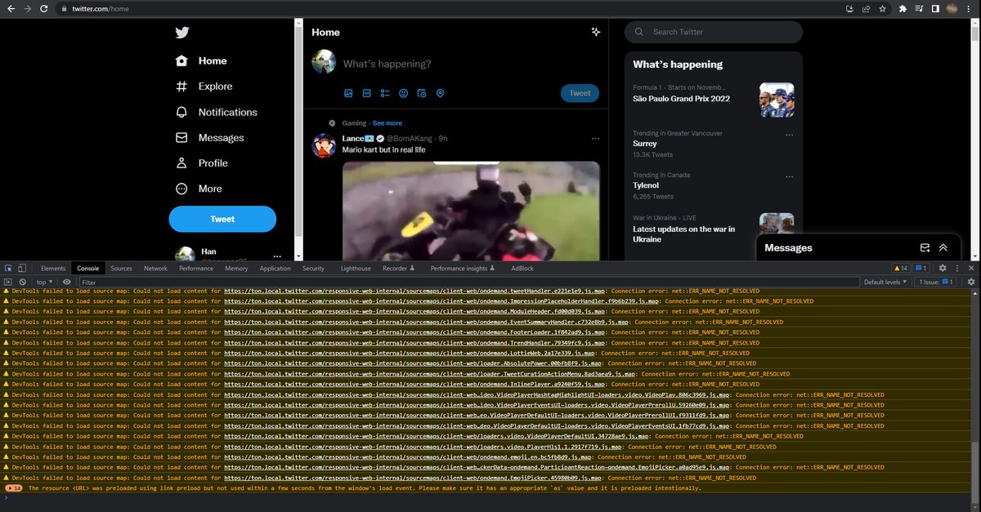This screenshot has width=981, height=512.
Task: Click See more next to Gaming
Action: pyautogui.click(x=387, y=122)
